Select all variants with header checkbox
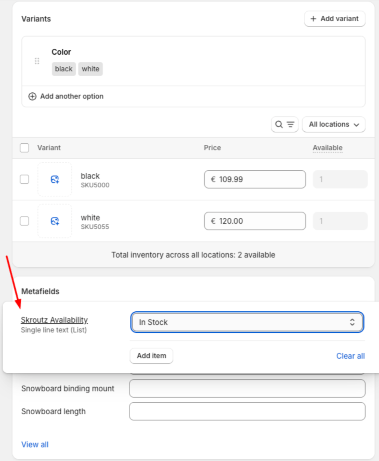379x461 pixels. [25, 148]
